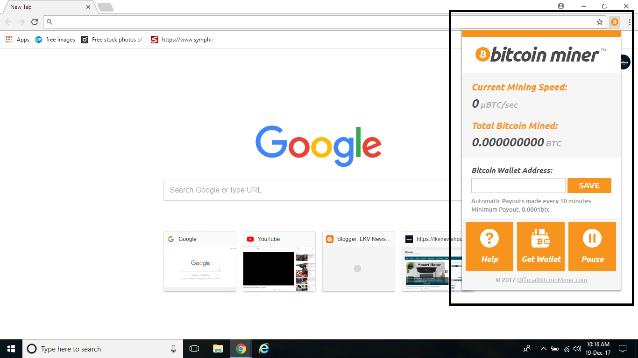Switch to Chrome on the taskbar
Image resolution: width=638 pixels, height=358 pixels.
coord(241,349)
